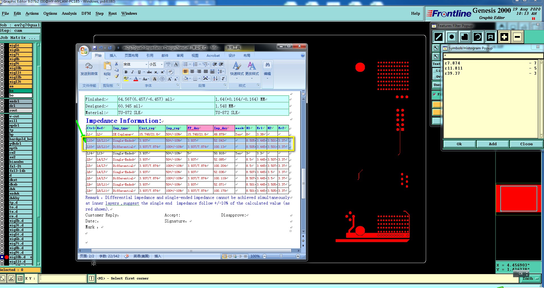The height and width of the screenshot is (288, 544).
Task: Open the 快速样式 quick styles dropdown
Action: coord(237,71)
